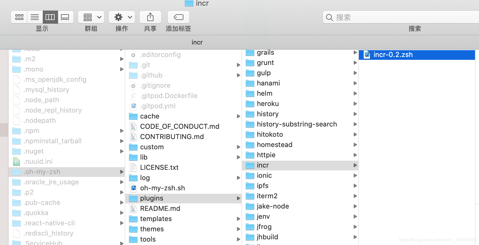Click the .editorconfig file icon
Image resolution: width=479 pixels, height=245 pixels.
[x=133, y=55]
